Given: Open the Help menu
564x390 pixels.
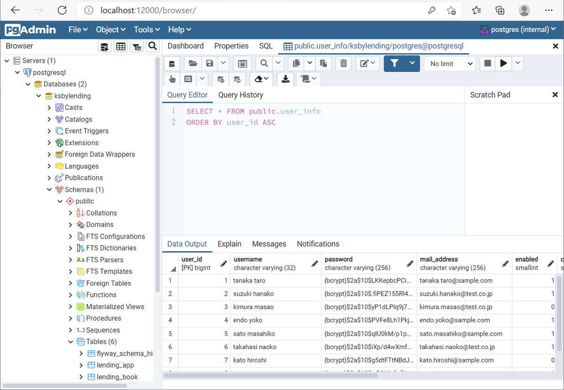Looking at the screenshot, I should coord(180,30).
